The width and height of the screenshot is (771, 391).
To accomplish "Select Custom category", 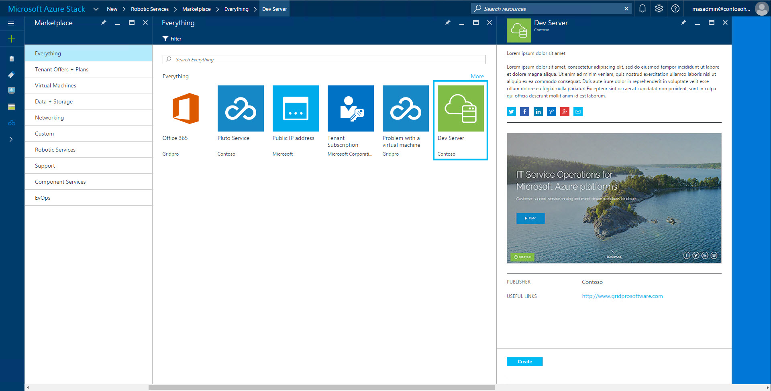I will (88, 134).
